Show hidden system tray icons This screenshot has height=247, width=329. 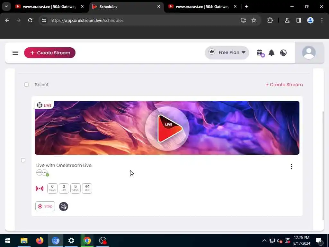click(x=264, y=241)
